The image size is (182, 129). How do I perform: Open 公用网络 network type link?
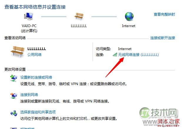click(34, 54)
